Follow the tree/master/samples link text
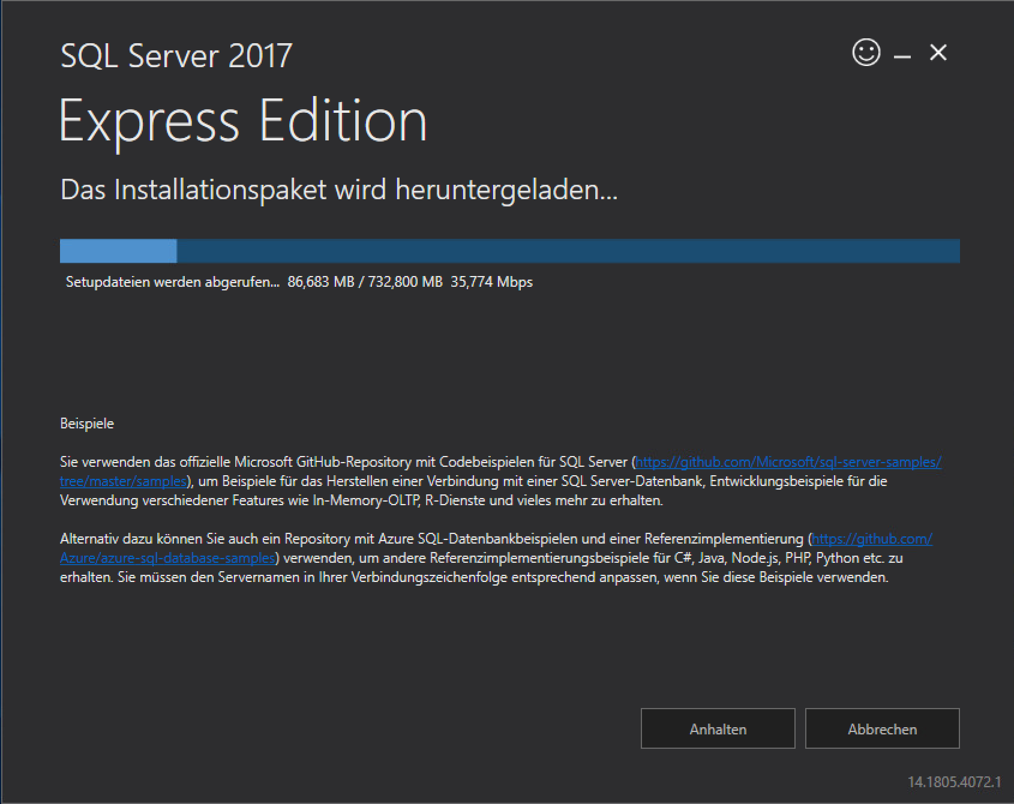 [x=123, y=481]
